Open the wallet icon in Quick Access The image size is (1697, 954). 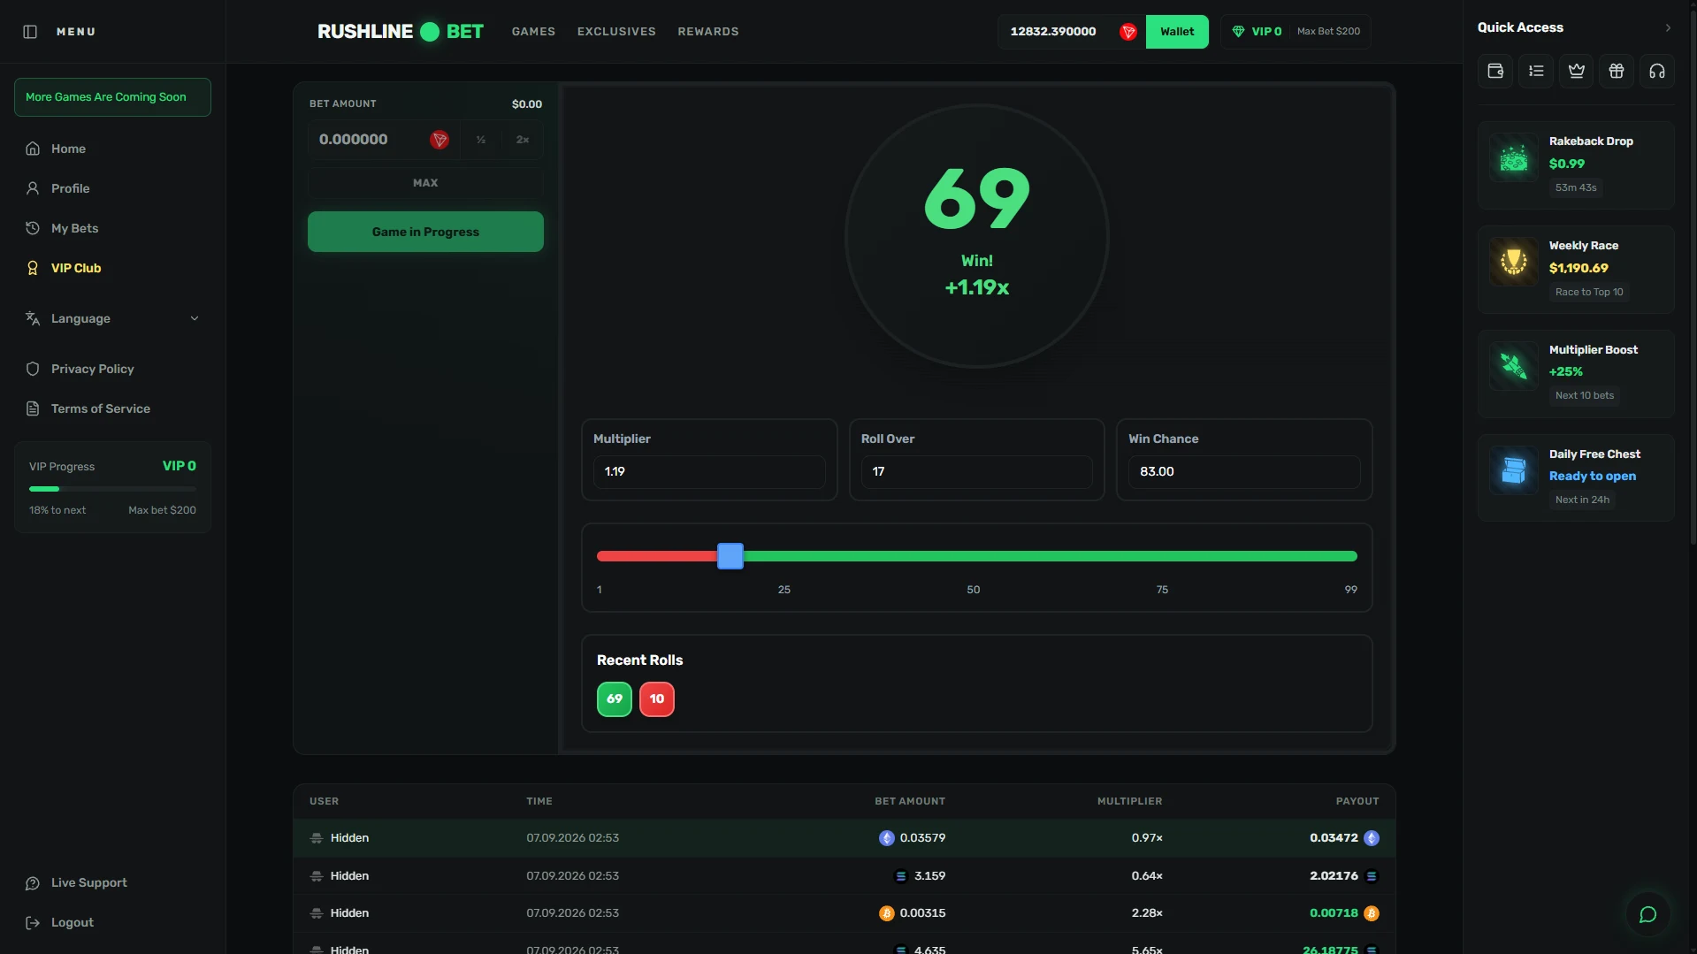click(1495, 71)
